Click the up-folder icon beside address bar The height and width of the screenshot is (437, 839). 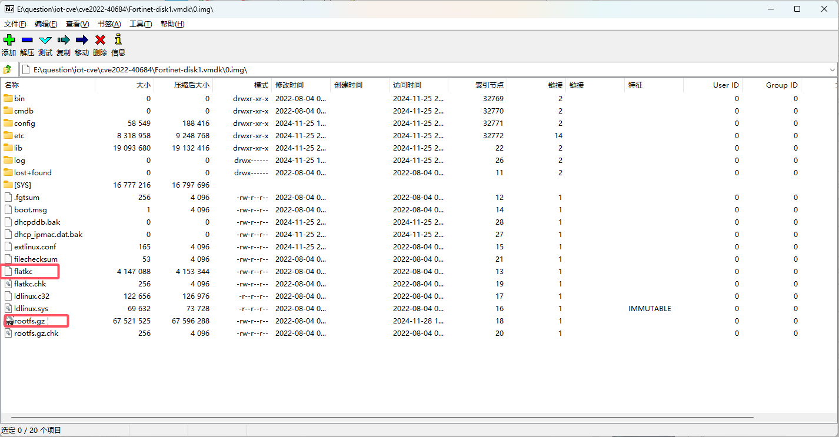(8, 69)
